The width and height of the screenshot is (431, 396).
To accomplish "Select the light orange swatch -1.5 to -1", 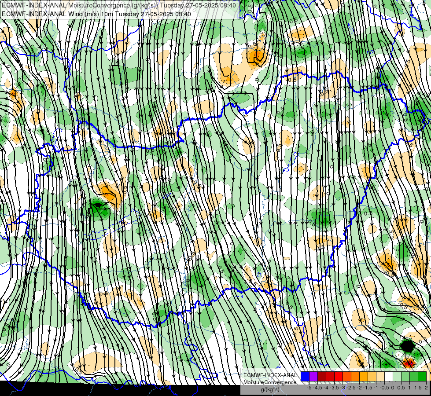I will click(372, 376).
